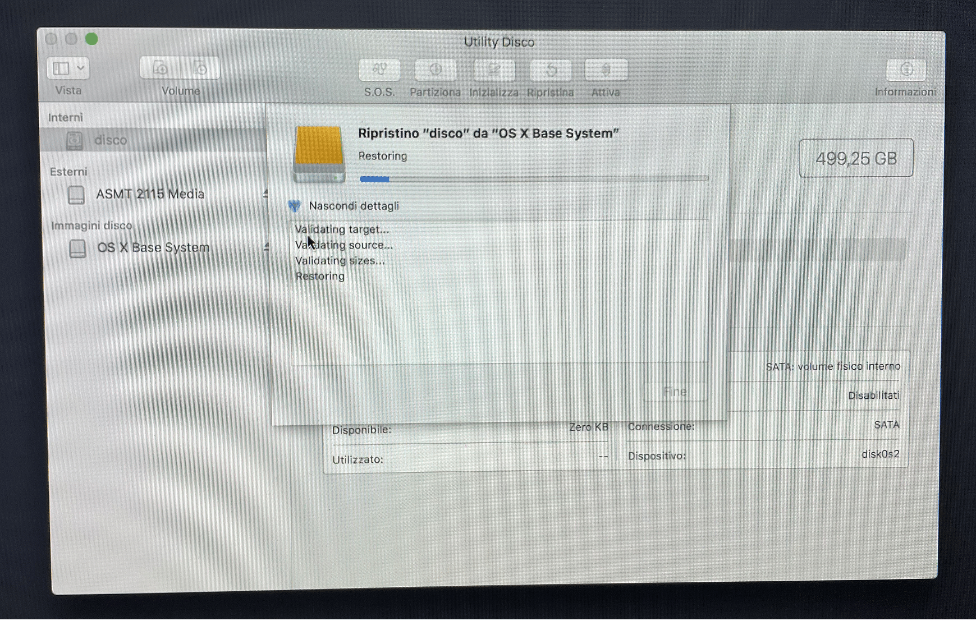Image resolution: width=976 pixels, height=621 pixels.
Task: Click the green zoom window button
Action: point(91,39)
